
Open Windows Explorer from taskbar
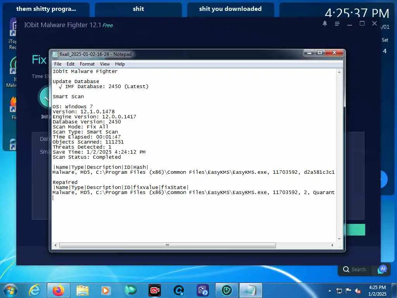[x=83, y=290]
